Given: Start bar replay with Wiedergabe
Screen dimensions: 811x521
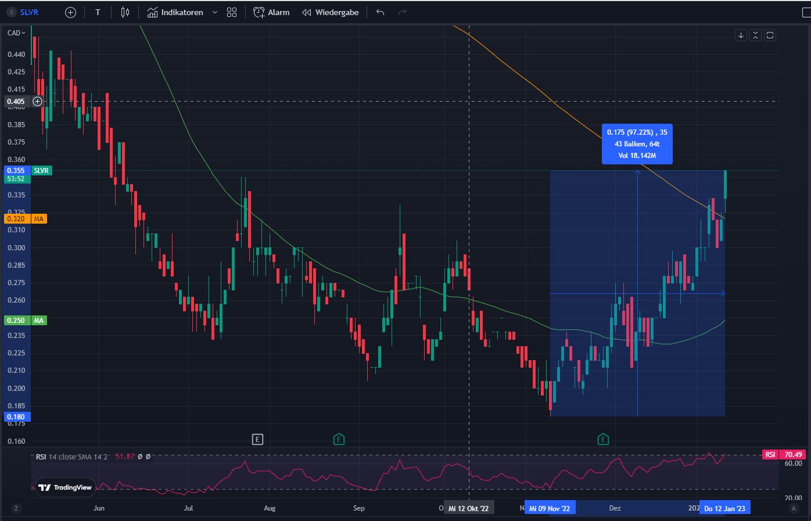Looking at the screenshot, I should (331, 12).
